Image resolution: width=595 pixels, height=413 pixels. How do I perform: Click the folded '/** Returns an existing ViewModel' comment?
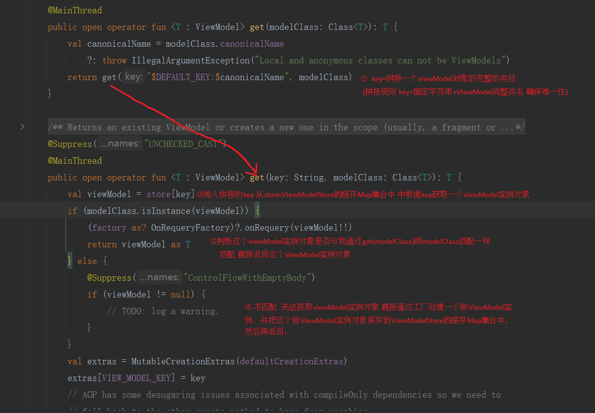[286, 127]
